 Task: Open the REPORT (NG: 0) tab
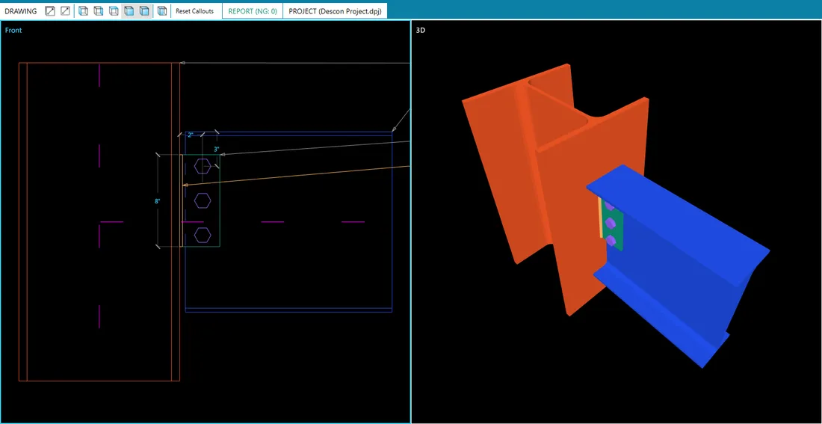(x=252, y=11)
